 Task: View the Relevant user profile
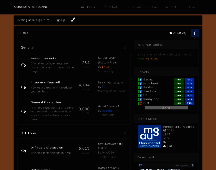pos(152,59)
